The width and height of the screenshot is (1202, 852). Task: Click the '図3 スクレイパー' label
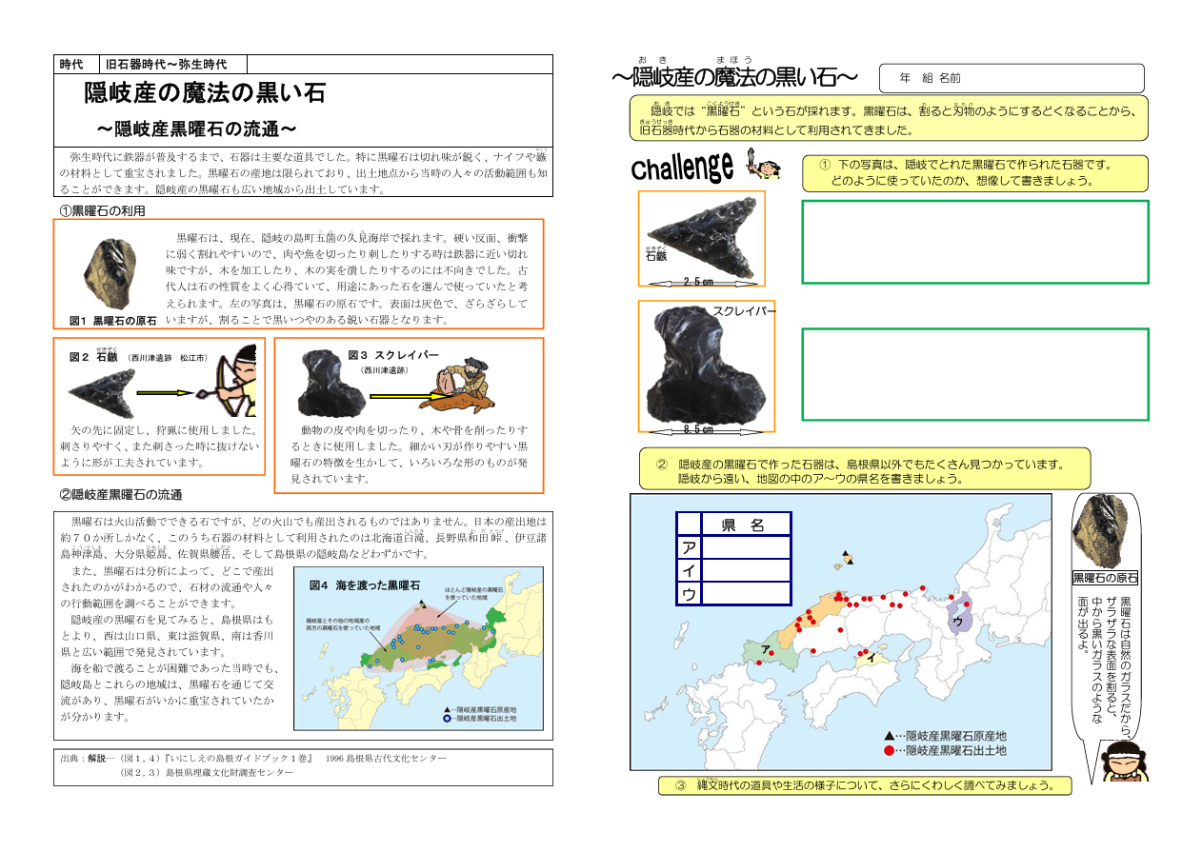pos(393,355)
